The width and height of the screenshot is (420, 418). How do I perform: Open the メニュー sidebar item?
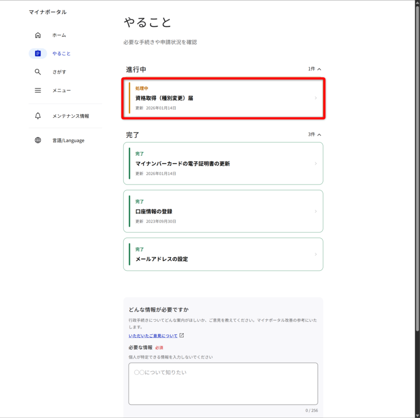(61, 90)
